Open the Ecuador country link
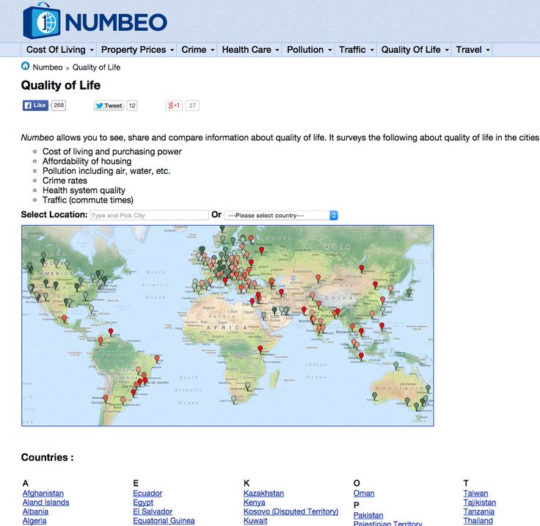 click(147, 493)
